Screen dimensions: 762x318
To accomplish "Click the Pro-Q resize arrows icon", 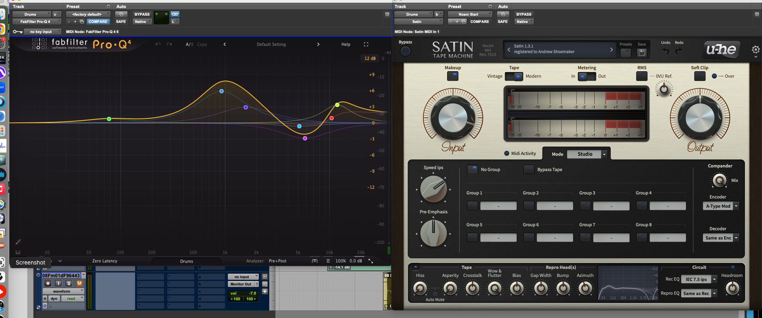I will point(371,261).
